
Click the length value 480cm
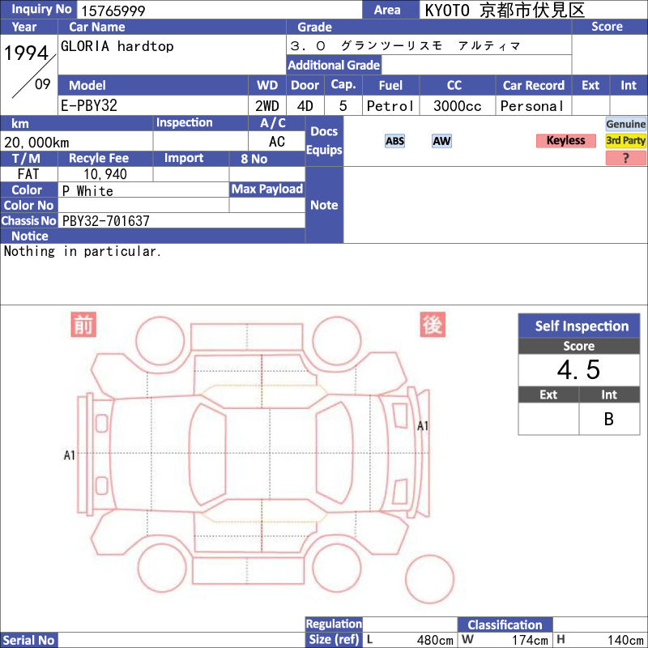coord(435,640)
